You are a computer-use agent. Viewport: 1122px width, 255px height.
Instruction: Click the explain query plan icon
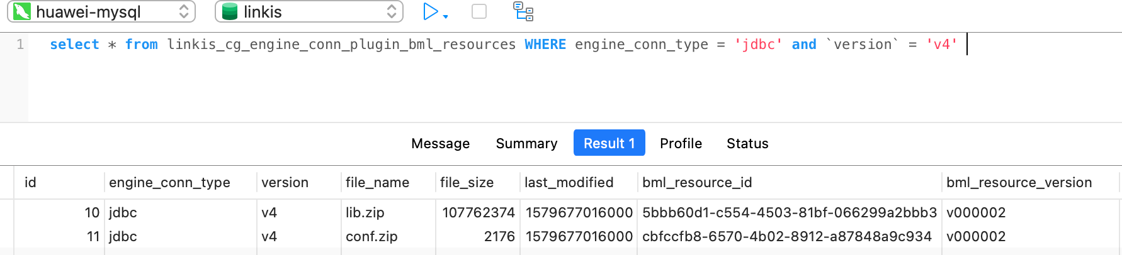tap(523, 12)
